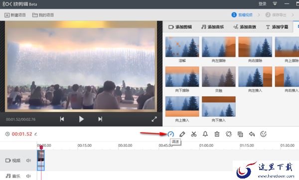This screenshot has width=299, height=180.
Task: Click the 00:01.52 current timecode
Action: click(x=22, y=134)
